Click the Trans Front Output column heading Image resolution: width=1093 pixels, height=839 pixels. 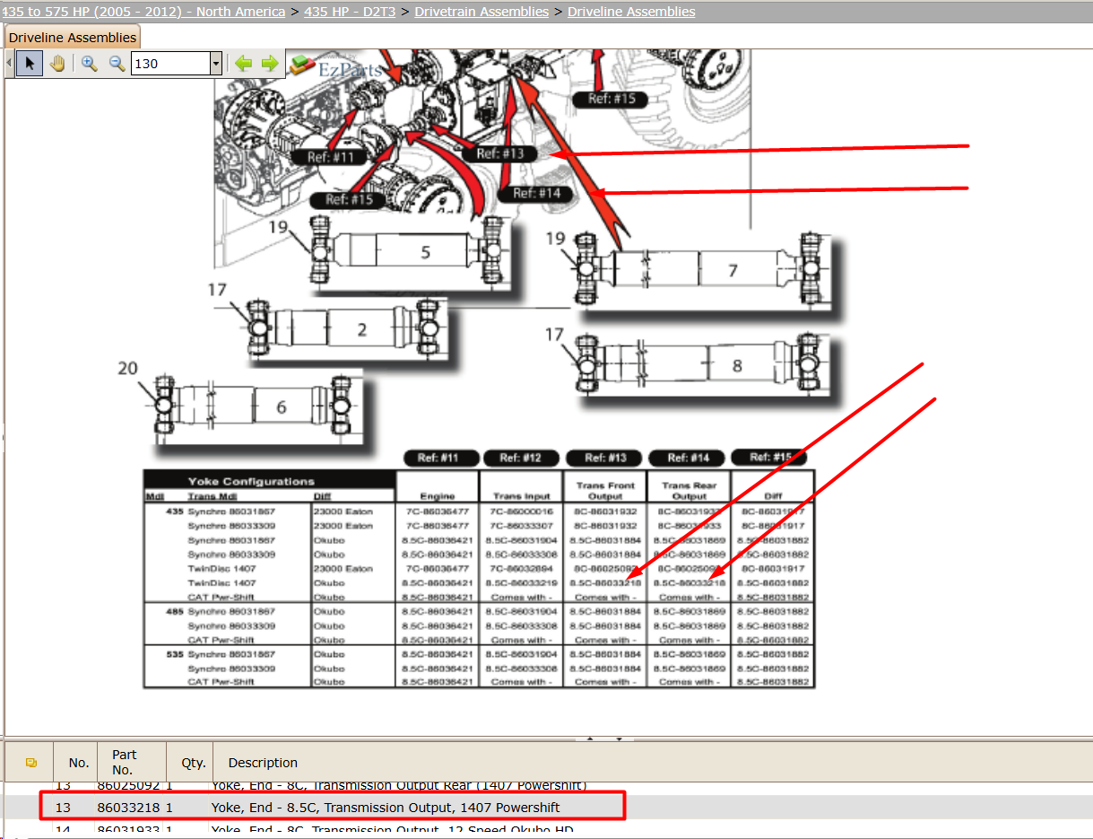605,491
